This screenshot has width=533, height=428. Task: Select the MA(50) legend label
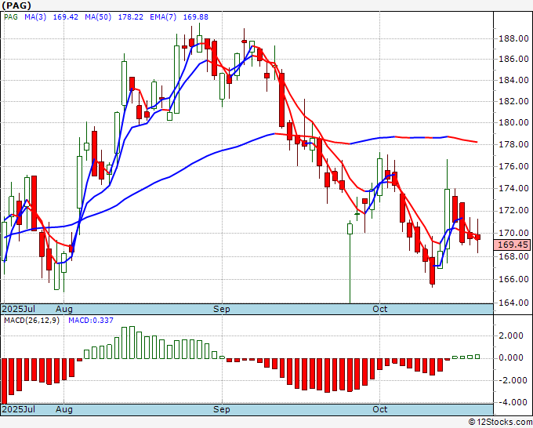pos(98,17)
